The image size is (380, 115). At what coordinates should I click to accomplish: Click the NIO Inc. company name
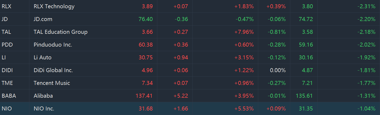44,109
